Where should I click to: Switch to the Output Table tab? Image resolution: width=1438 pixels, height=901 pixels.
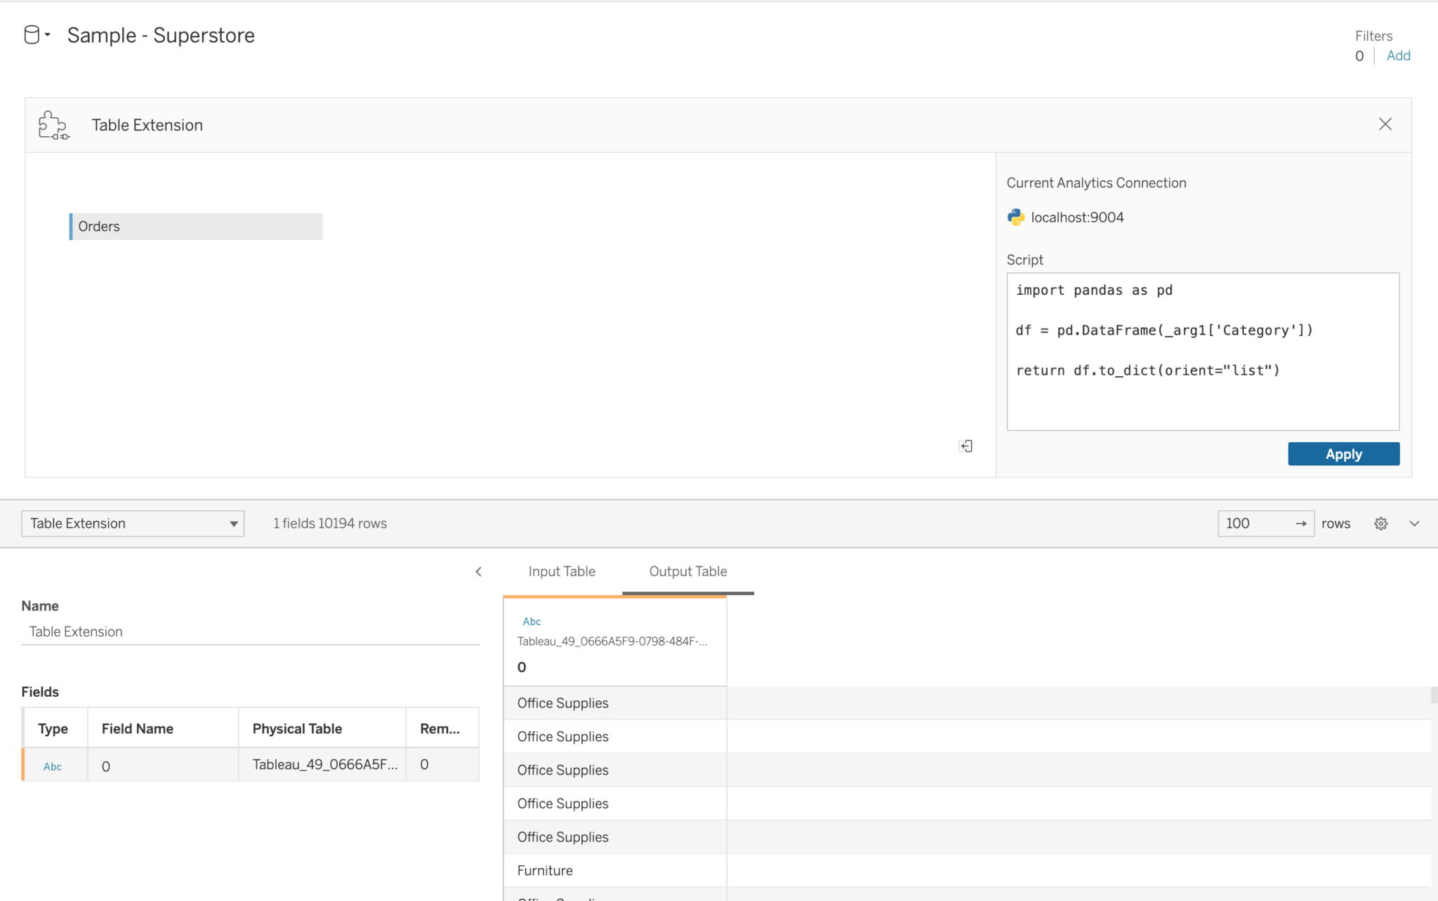pos(687,571)
